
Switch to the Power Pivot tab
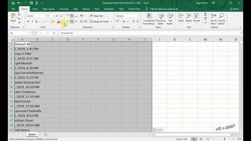134,9
